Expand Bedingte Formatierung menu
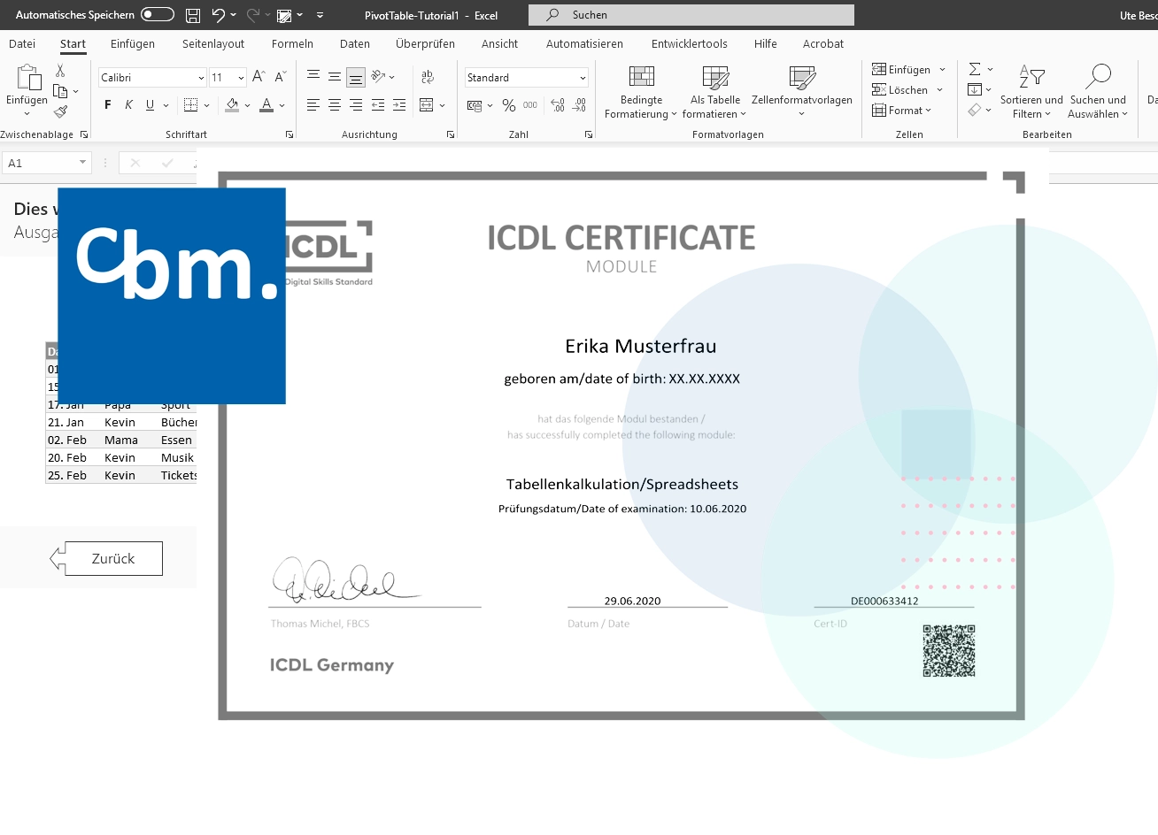This screenshot has height=835, width=1158. 641,92
